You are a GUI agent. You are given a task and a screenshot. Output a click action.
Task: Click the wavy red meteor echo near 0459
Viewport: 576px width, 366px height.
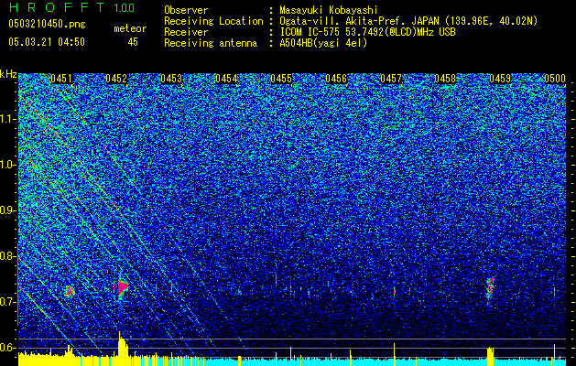(490, 288)
